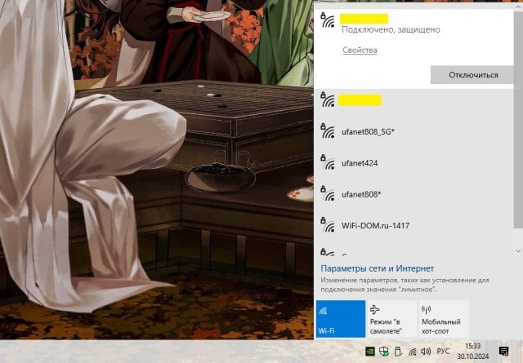Select the WiFi-DOM.ru-1417 network
Viewport: 523px width, 363px height.
(376, 224)
